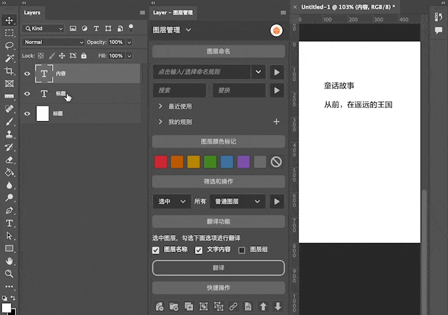Swap foreground and background colors

pyautogui.click(x=13, y=298)
